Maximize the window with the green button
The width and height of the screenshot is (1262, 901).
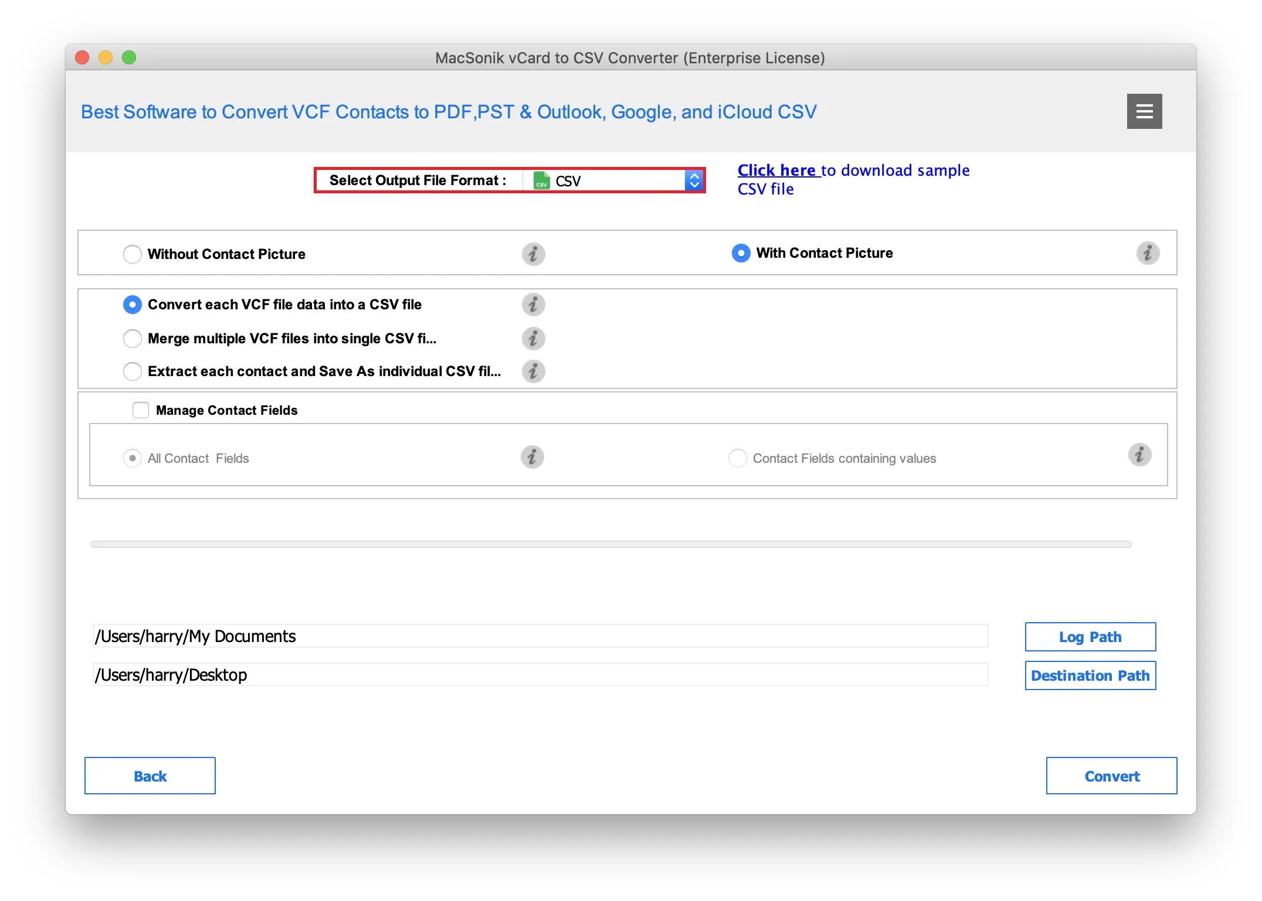(x=129, y=57)
